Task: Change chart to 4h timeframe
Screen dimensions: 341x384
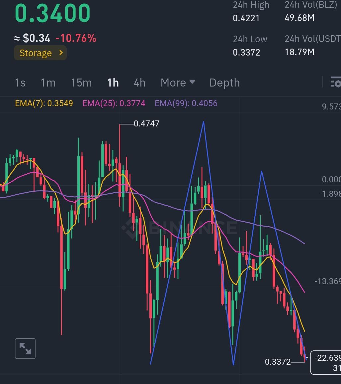Action: 139,83
